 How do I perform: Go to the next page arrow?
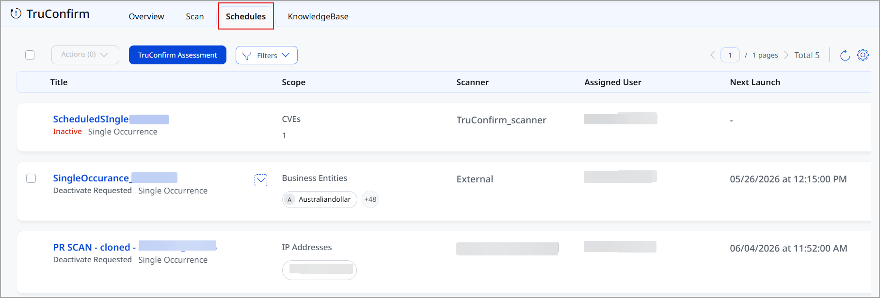click(786, 55)
